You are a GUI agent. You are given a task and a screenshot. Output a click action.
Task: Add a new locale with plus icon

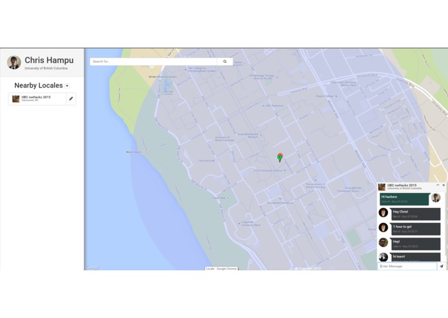[67, 86]
